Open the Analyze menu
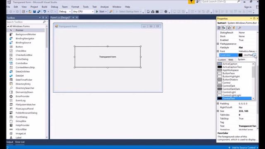 click(x=104, y=7)
